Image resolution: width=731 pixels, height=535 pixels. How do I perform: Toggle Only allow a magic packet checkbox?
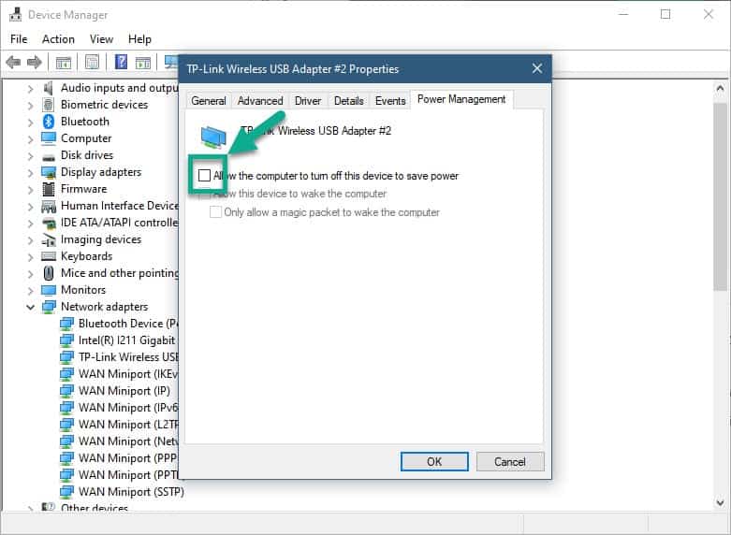coord(215,212)
